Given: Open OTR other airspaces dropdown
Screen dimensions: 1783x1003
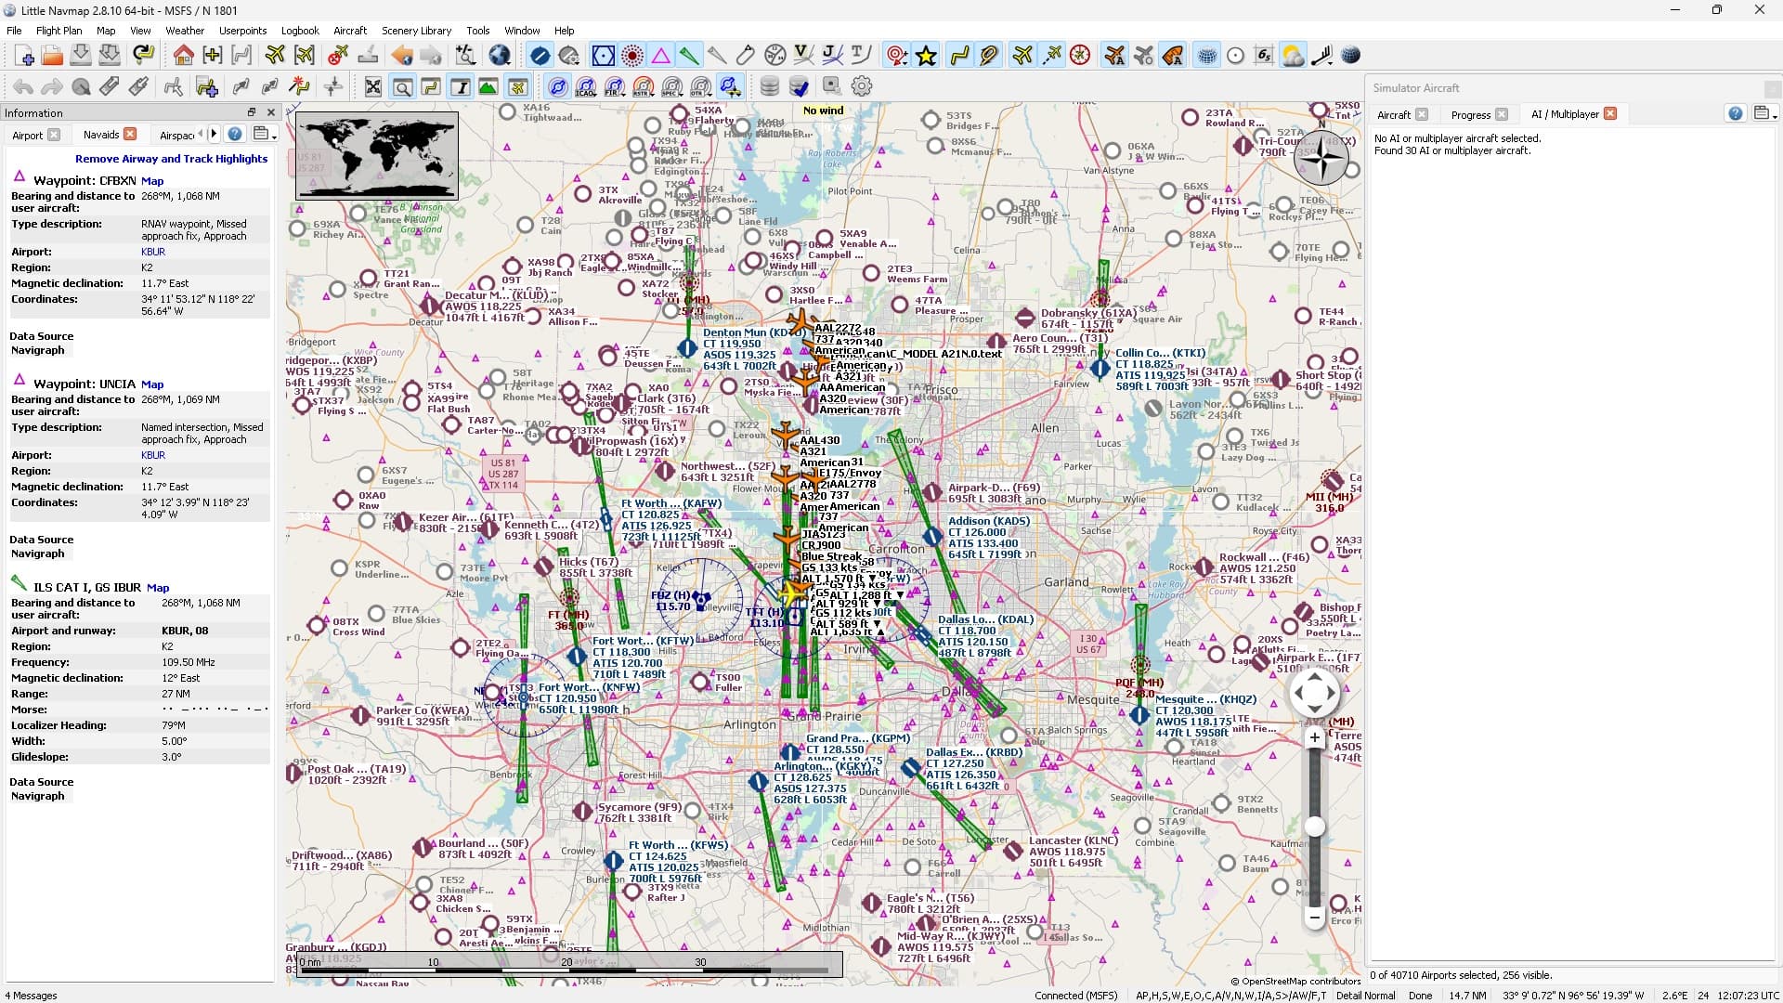Looking at the screenshot, I should pyautogui.click(x=701, y=86).
